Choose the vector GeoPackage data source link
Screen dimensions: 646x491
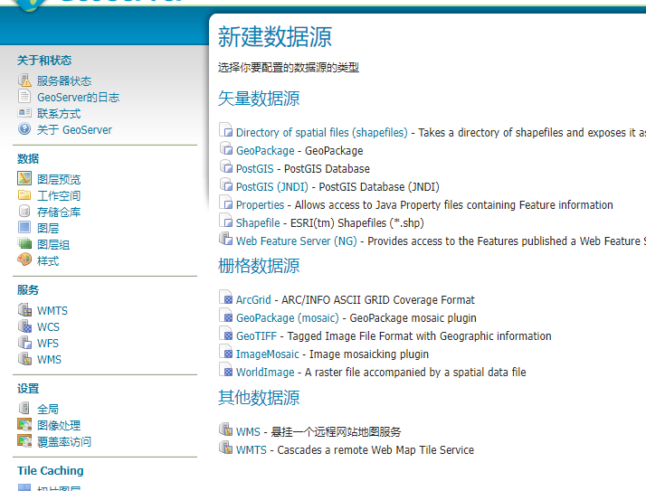point(265,151)
